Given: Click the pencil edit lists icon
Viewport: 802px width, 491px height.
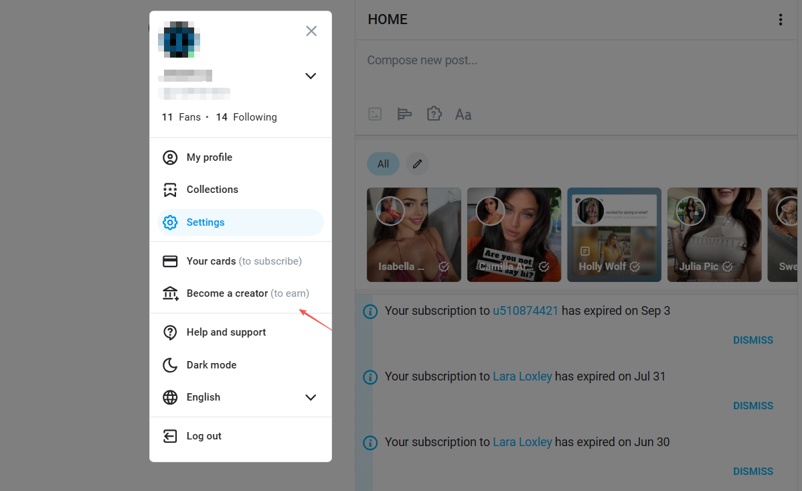Looking at the screenshot, I should (x=418, y=163).
